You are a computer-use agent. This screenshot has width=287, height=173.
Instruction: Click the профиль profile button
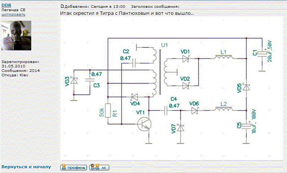[74, 167]
